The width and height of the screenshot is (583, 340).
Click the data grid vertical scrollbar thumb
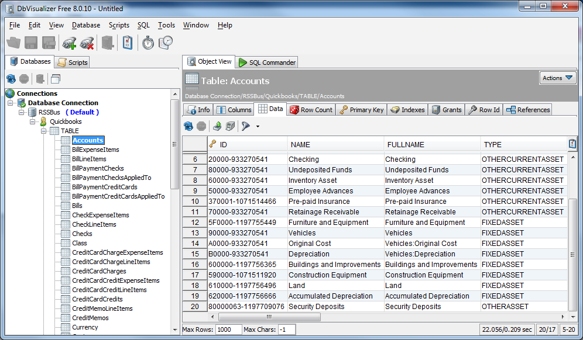point(572,255)
